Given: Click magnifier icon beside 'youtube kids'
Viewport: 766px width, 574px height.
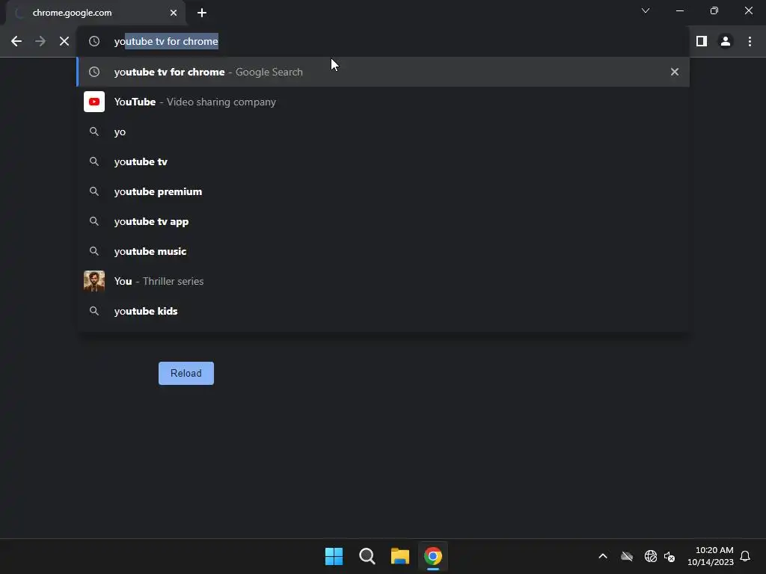Looking at the screenshot, I should point(94,311).
